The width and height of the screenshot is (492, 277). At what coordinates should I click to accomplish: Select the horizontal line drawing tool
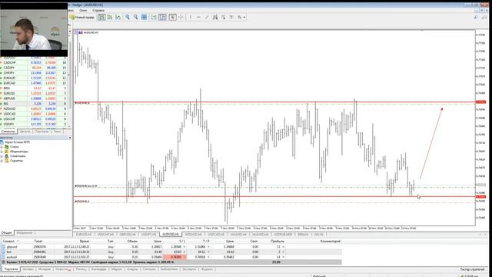pyautogui.click(x=198, y=17)
